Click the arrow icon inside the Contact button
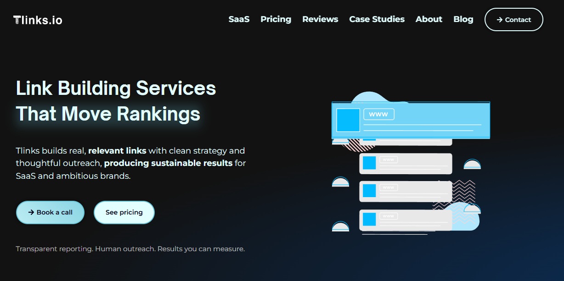 499,20
